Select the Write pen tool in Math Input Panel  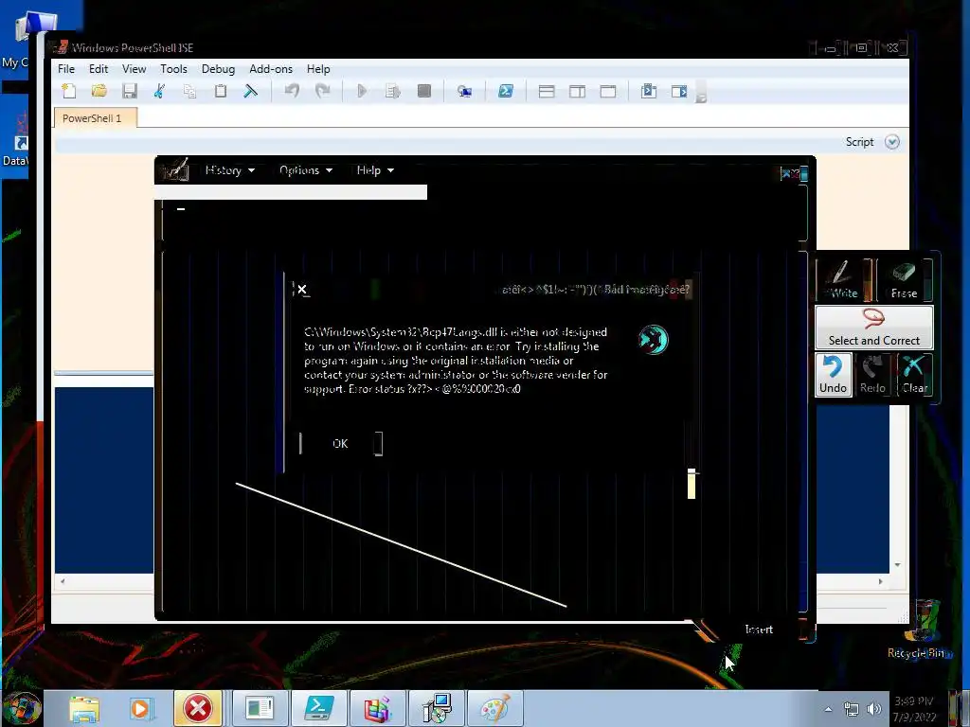pos(844,279)
